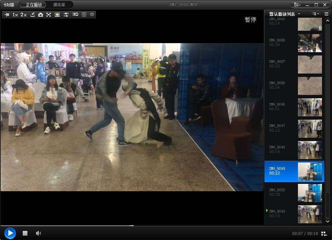
Task: Select highlighted playlist item IMG_9049
Action: click(x=294, y=171)
